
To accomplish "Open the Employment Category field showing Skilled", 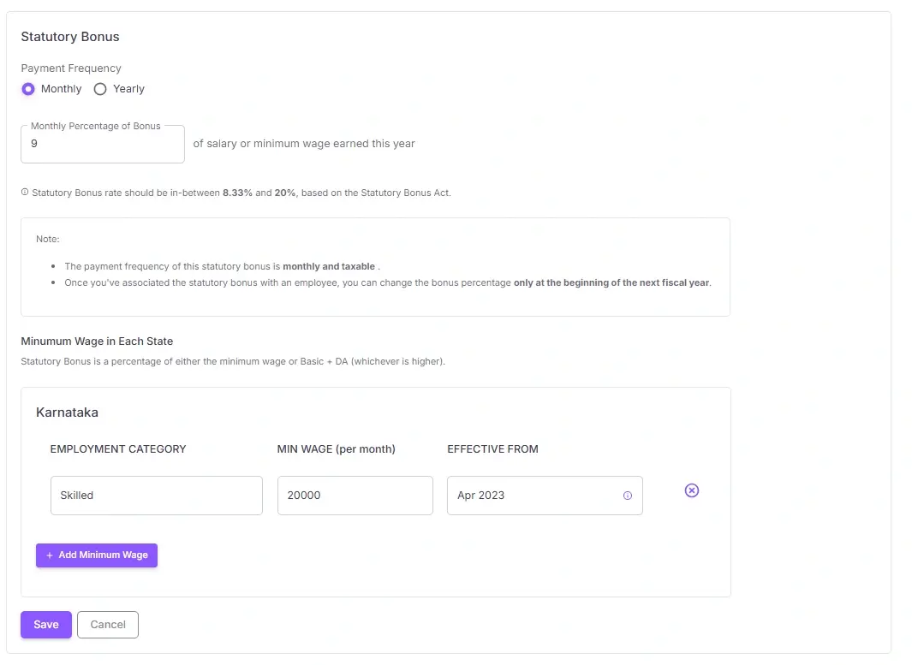I will click(x=156, y=495).
